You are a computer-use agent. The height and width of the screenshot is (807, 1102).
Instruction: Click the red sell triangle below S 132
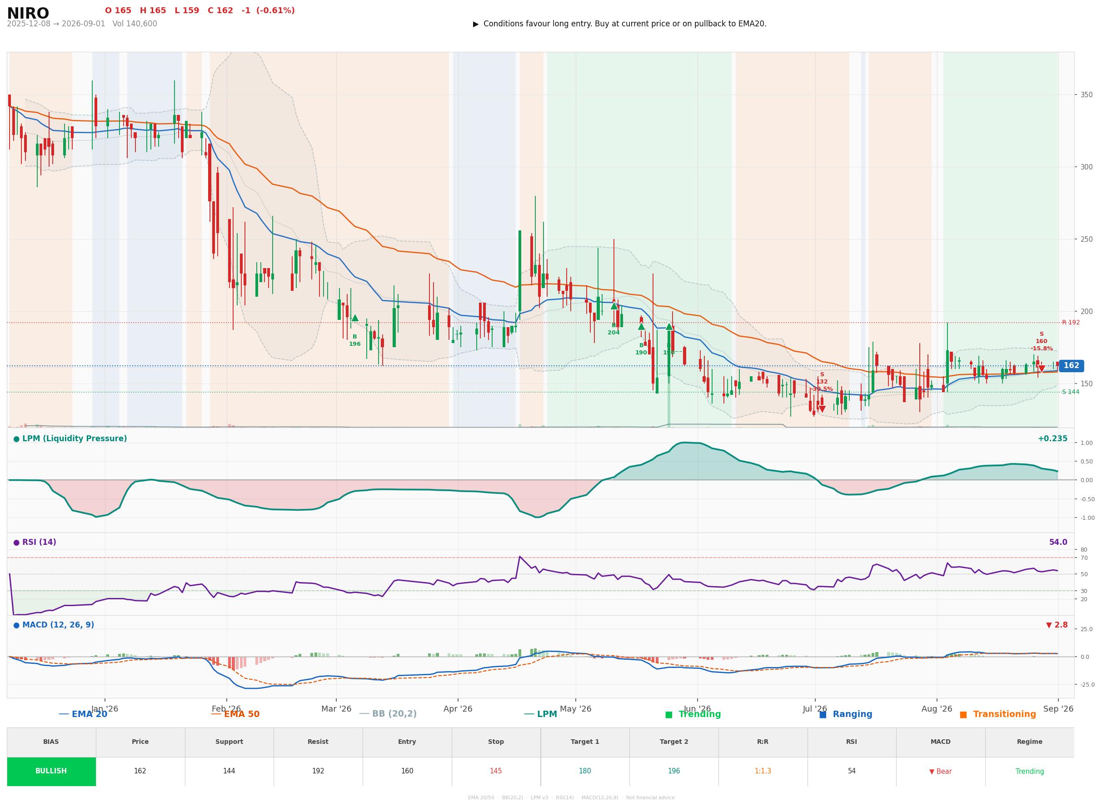(x=822, y=409)
